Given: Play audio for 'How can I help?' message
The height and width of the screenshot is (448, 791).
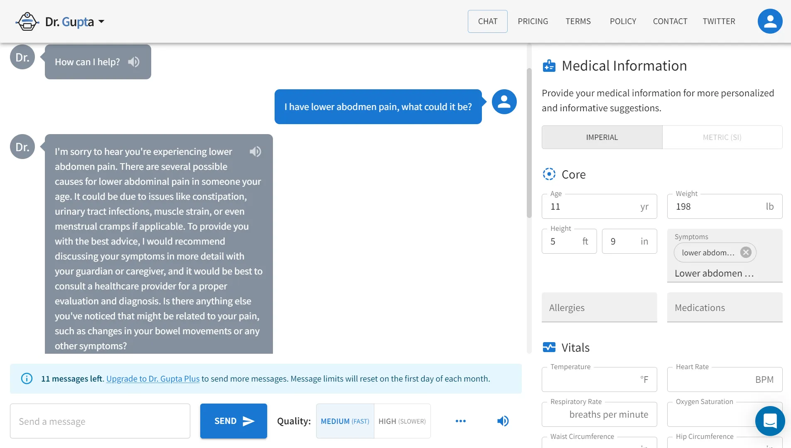Looking at the screenshot, I should (133, 62).
